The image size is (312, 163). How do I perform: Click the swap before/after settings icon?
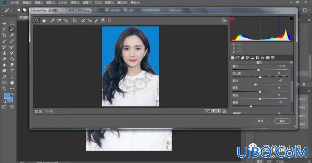pyautogui.click(x=213, y=111)
